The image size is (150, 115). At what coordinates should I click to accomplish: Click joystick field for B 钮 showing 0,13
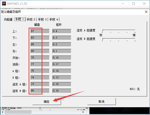pos(62,77)
